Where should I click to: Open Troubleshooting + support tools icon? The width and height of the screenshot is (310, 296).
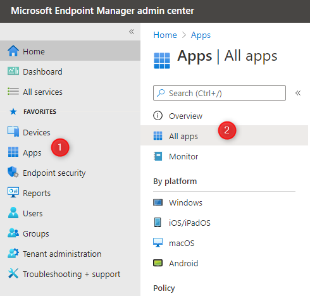13,273
